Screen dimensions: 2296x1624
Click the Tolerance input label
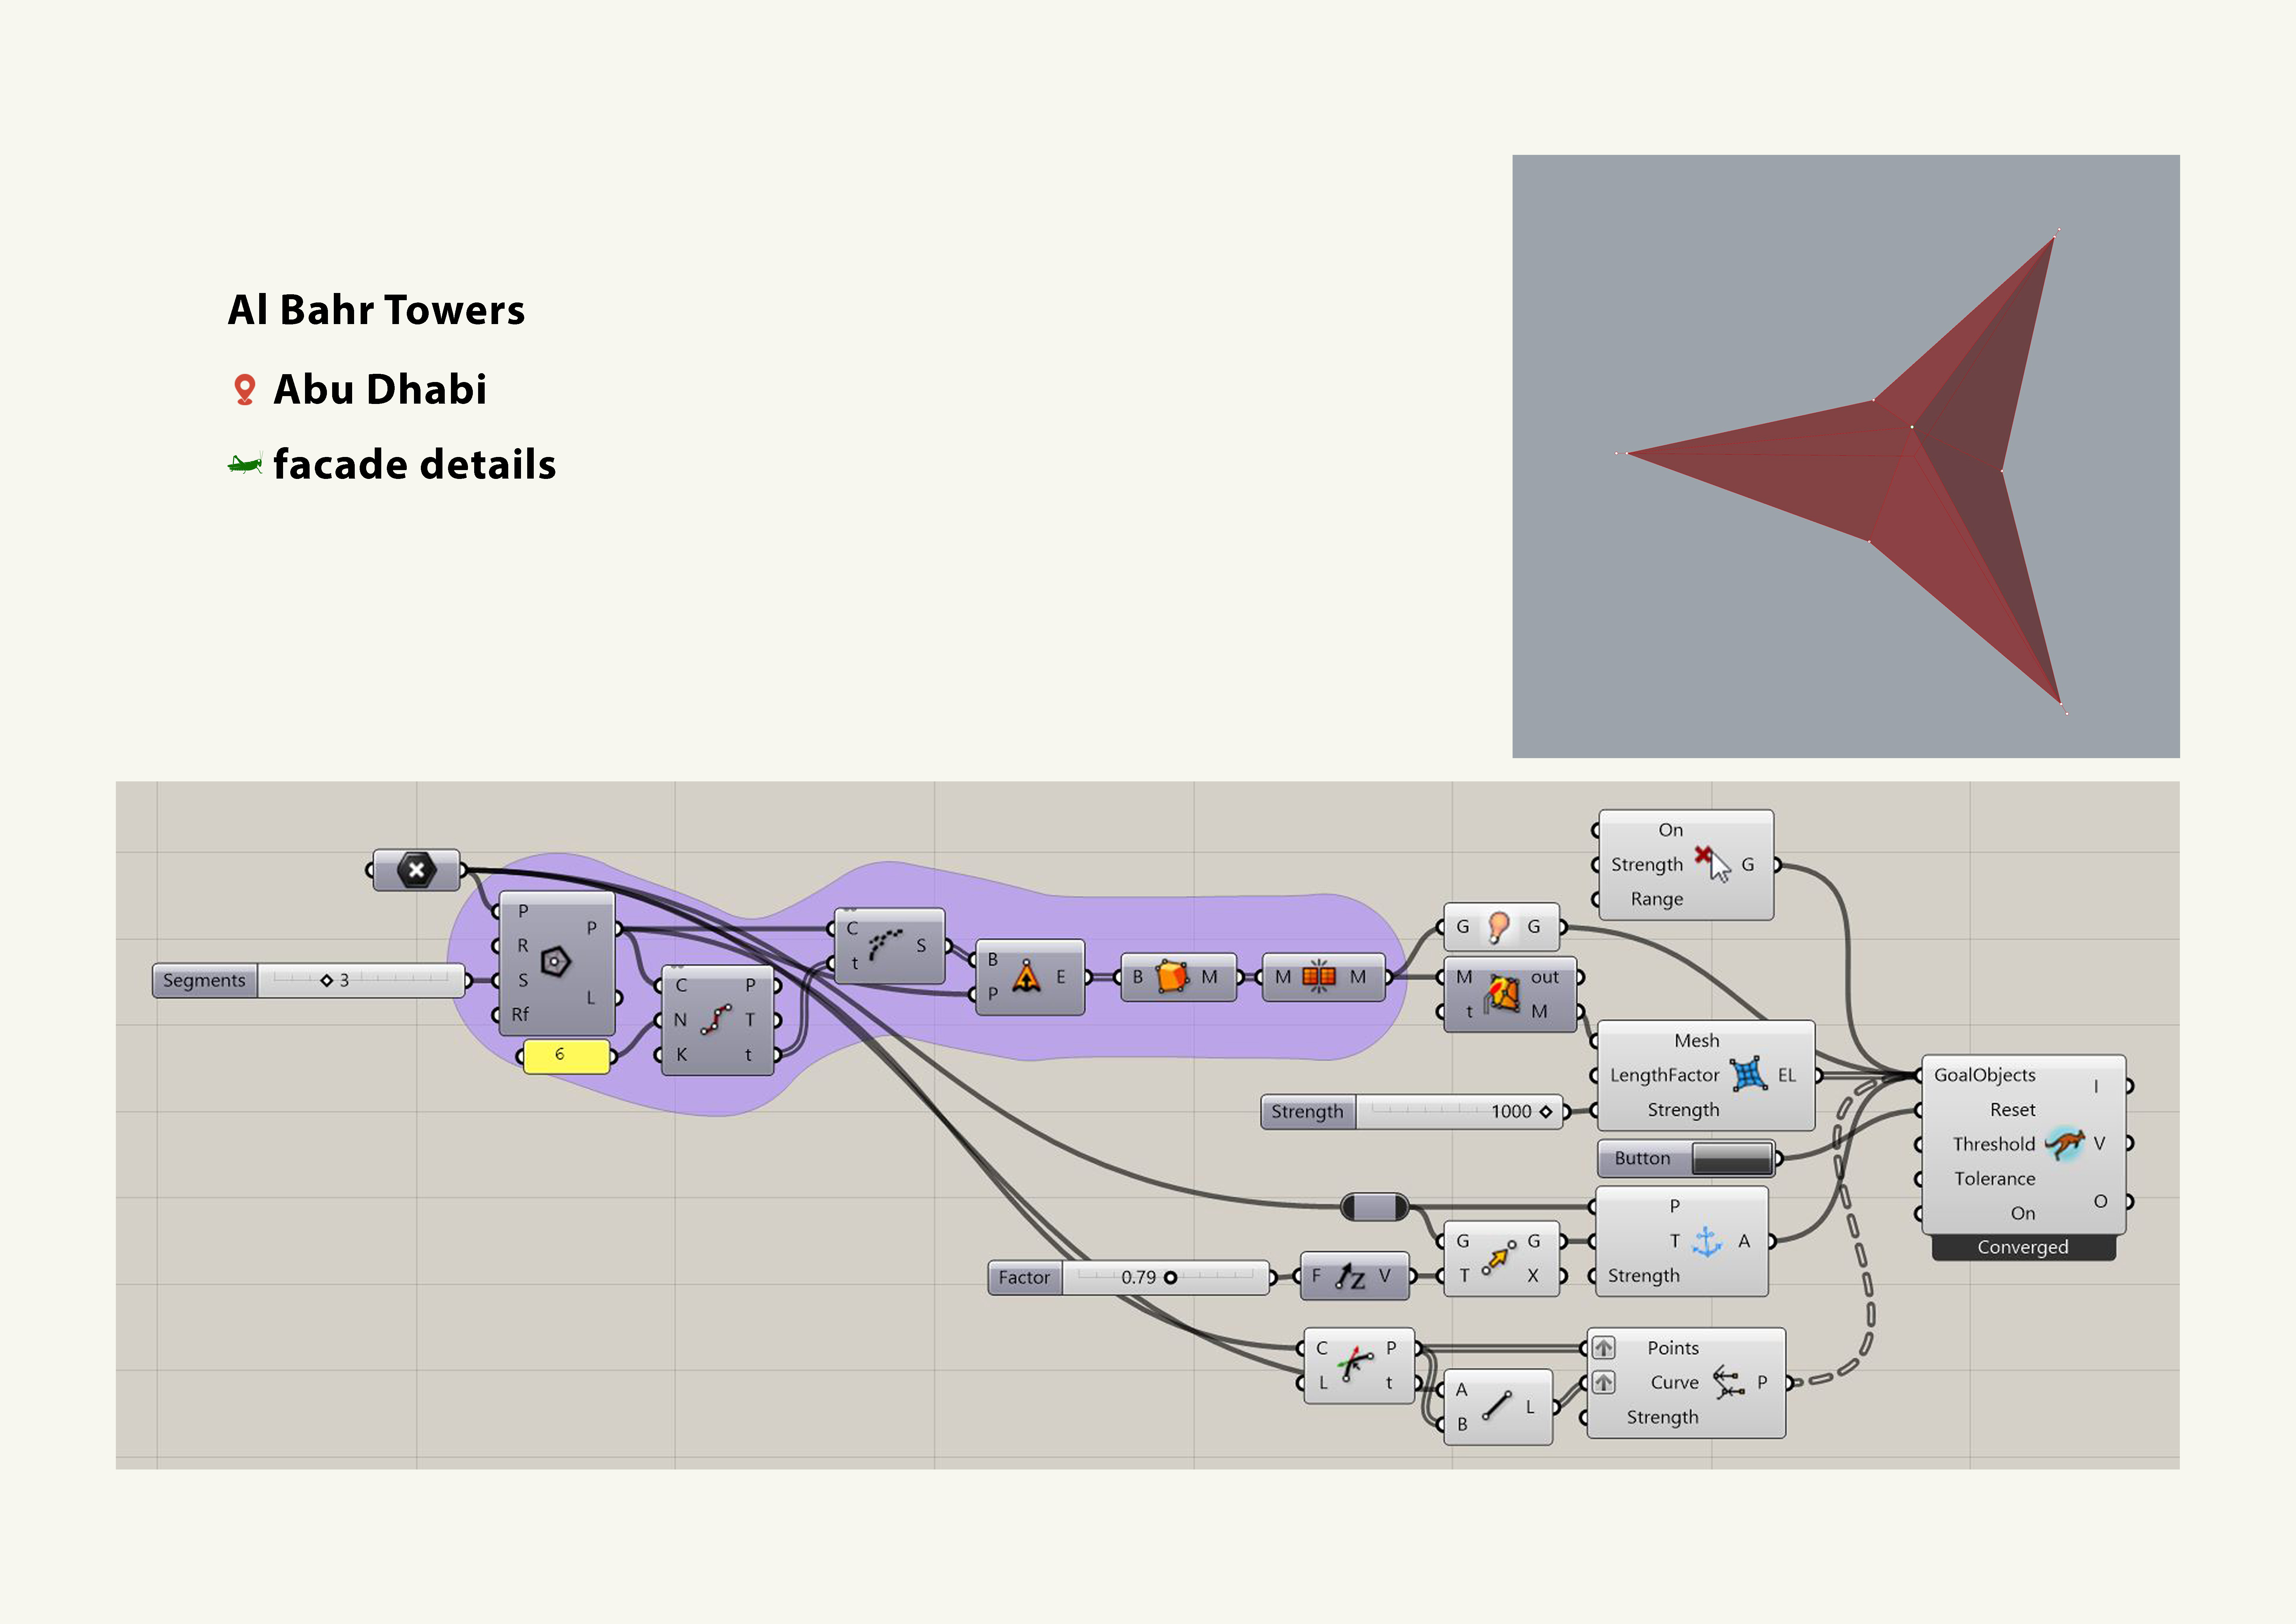coord(1995,1179)
